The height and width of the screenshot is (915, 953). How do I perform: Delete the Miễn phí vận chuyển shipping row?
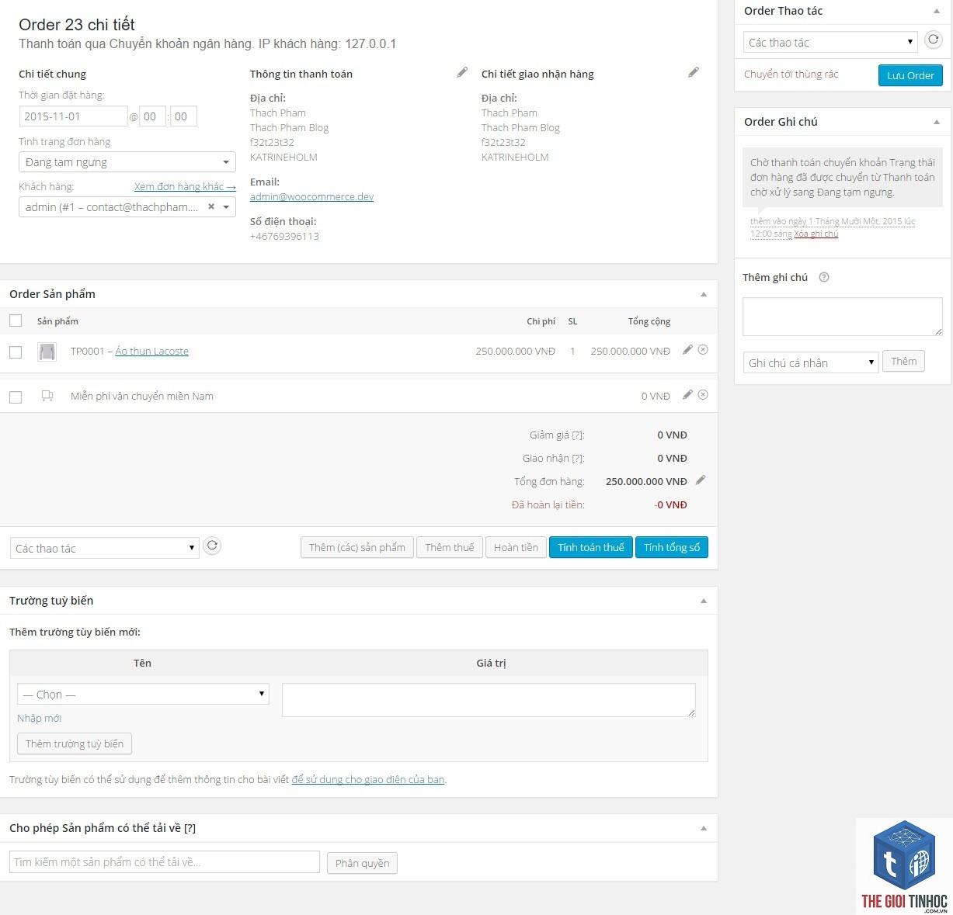coord(703,395)
